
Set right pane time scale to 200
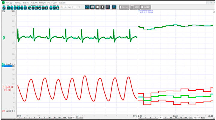pyautogui.click(x=176, y=118)
